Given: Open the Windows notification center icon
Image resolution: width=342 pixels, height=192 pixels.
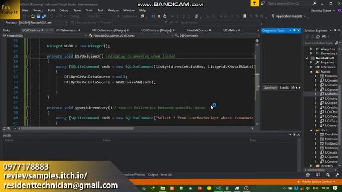Looking at the screenshot, I should (335, 188).
